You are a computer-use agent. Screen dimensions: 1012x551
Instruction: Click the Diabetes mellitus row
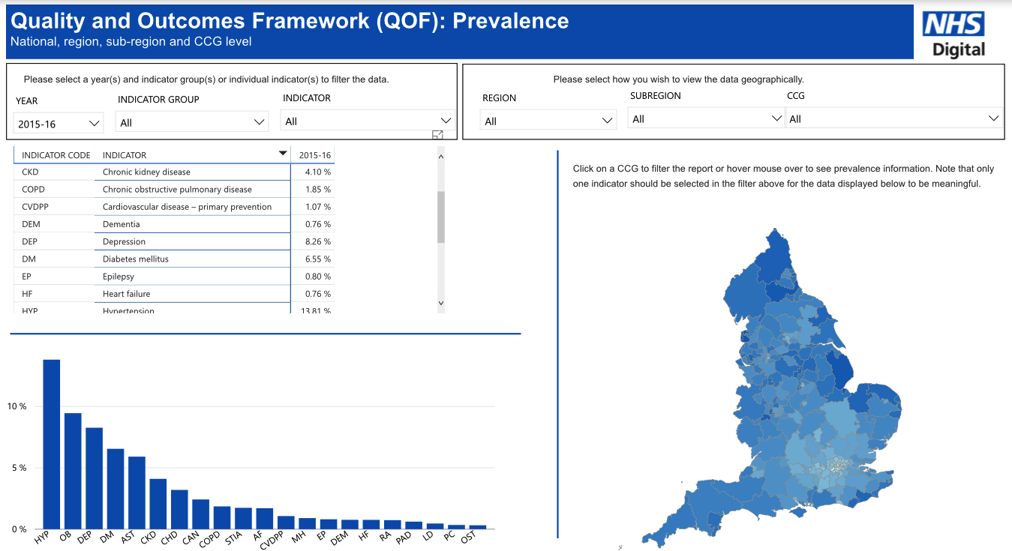click(x=150, y=259)
